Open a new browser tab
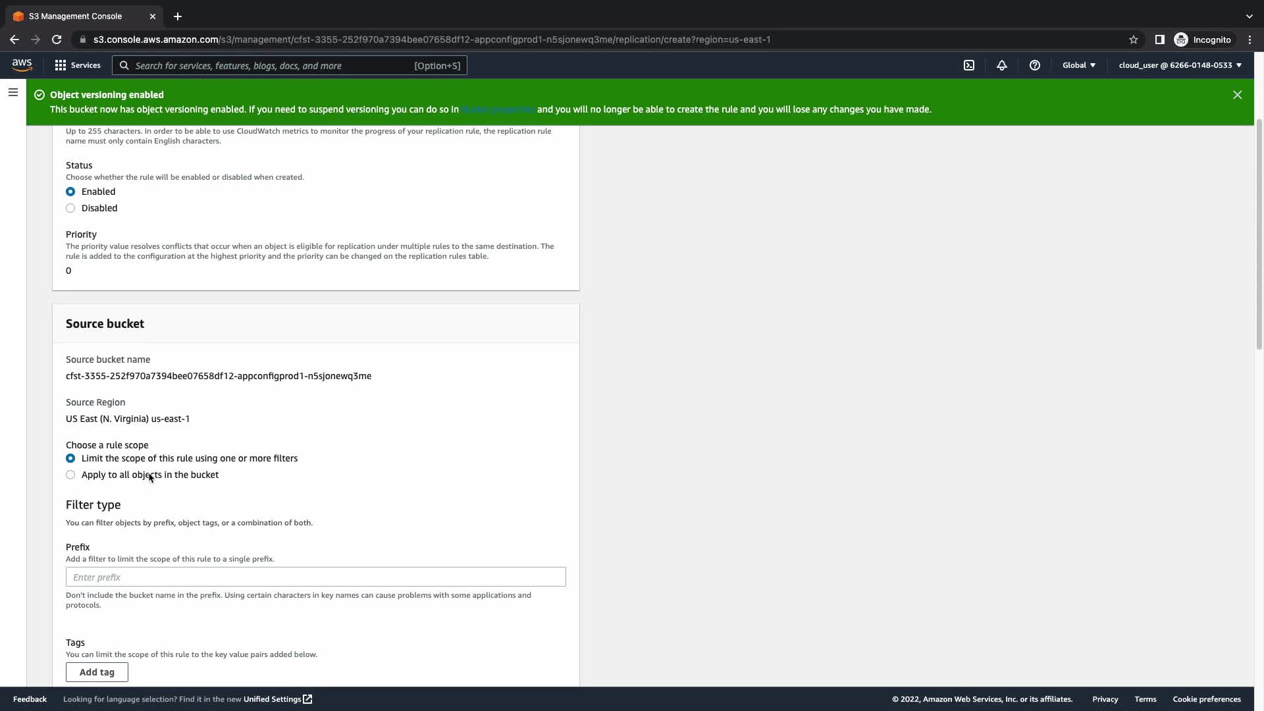Image resolution: width=1264 pixels, height=711 pixels. pyautogui.click(x=178, y=16)
